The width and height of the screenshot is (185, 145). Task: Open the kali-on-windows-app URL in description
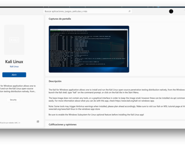(x=135, y=101)
